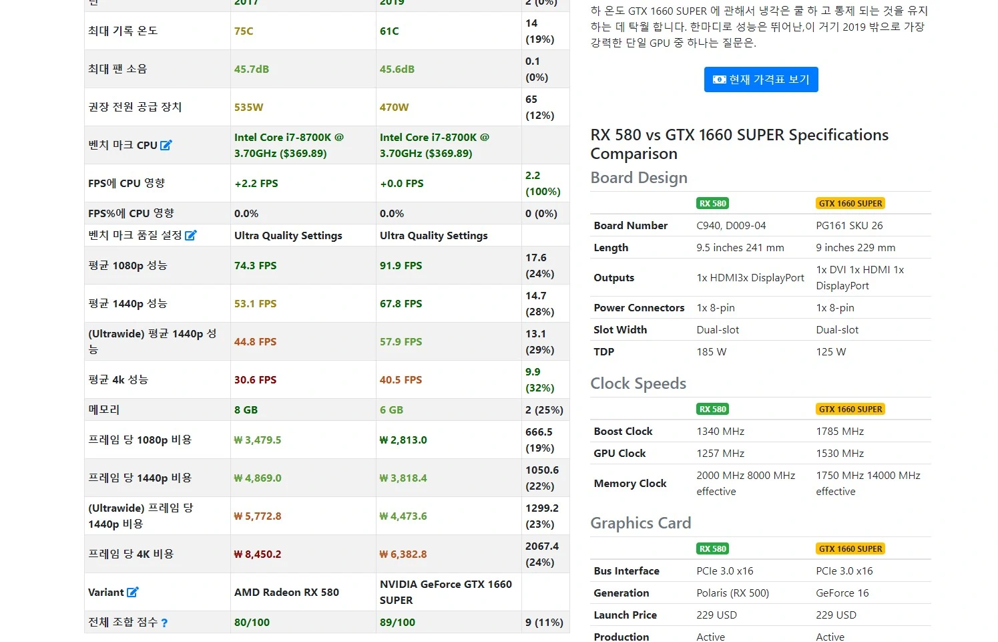998x642 pixels.
Task: Click length 9 inches 229 mm
Action: click(856, 247)
